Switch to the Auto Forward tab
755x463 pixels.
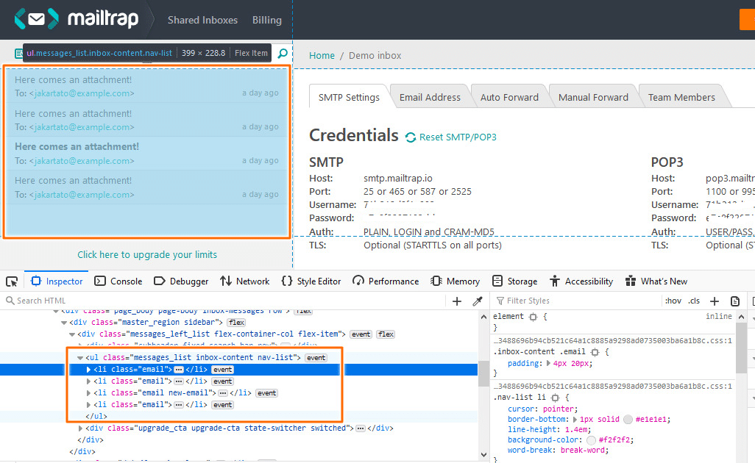coord(509,96)
